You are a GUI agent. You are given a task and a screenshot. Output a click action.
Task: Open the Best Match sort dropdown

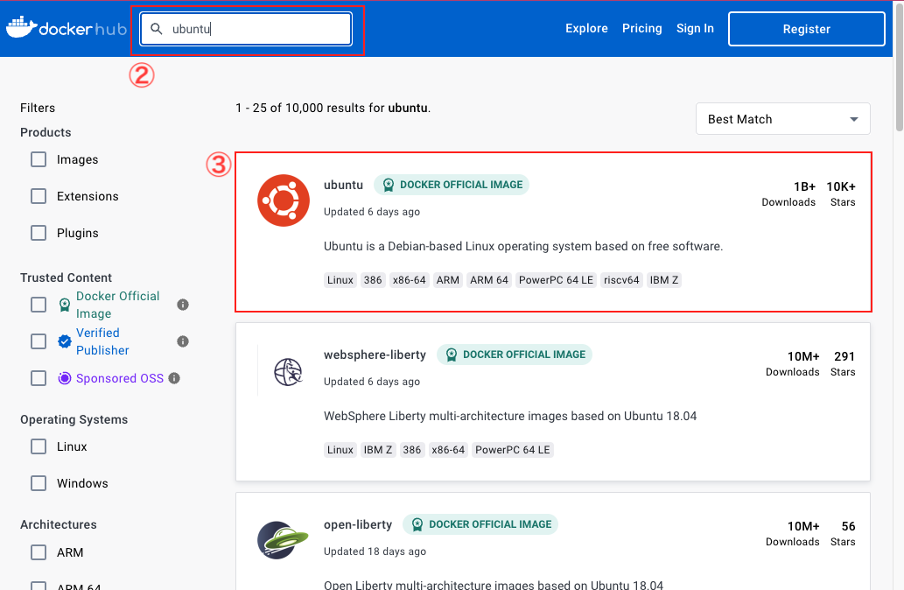[x=783, y=119]
